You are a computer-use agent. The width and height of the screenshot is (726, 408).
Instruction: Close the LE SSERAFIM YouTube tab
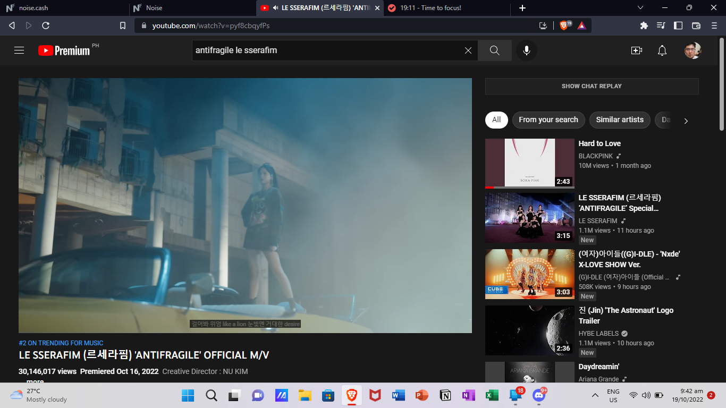coord(377,8)
